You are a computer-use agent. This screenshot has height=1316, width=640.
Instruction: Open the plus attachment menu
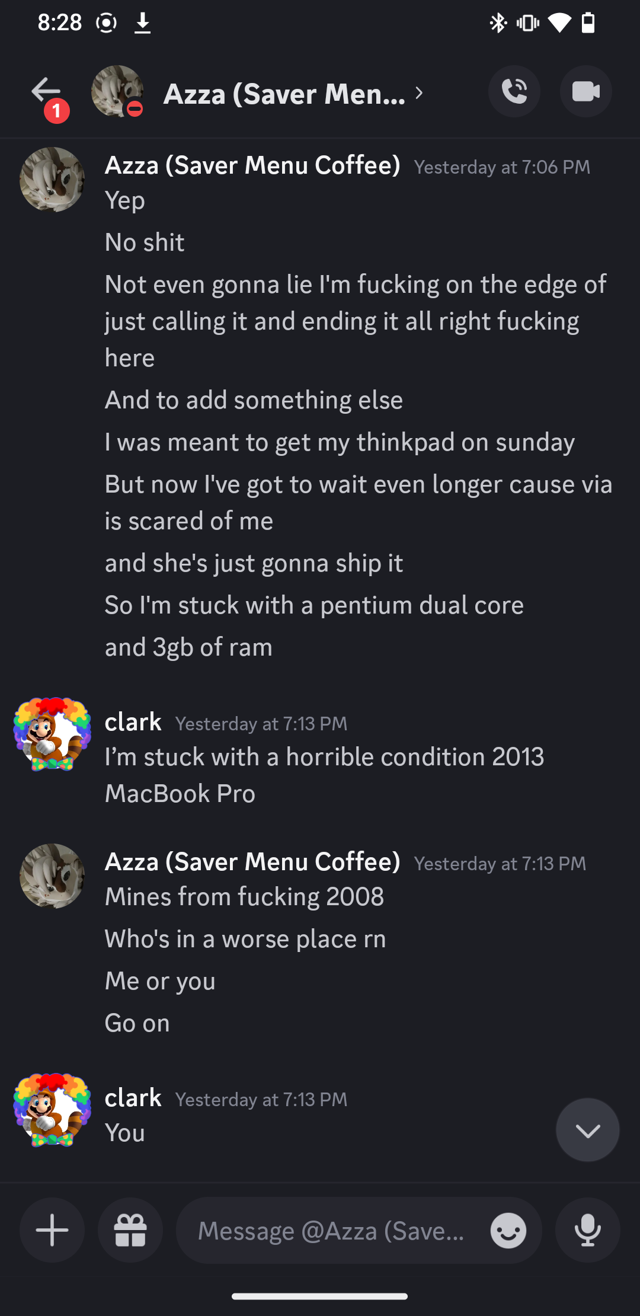tap(52, 1230)
